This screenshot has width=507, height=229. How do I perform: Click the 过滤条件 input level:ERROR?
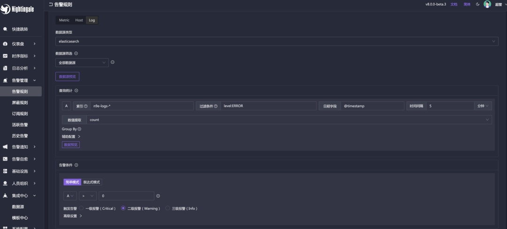point(269,106)
